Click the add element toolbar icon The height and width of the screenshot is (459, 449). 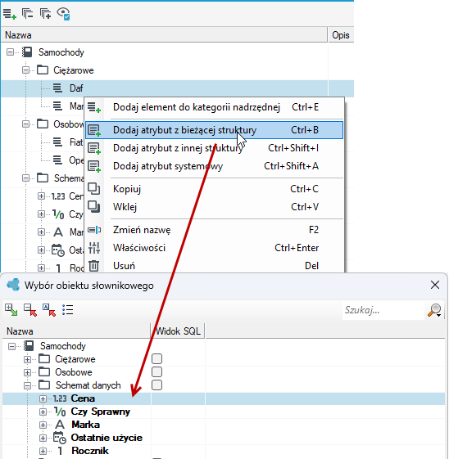(9, 13)
